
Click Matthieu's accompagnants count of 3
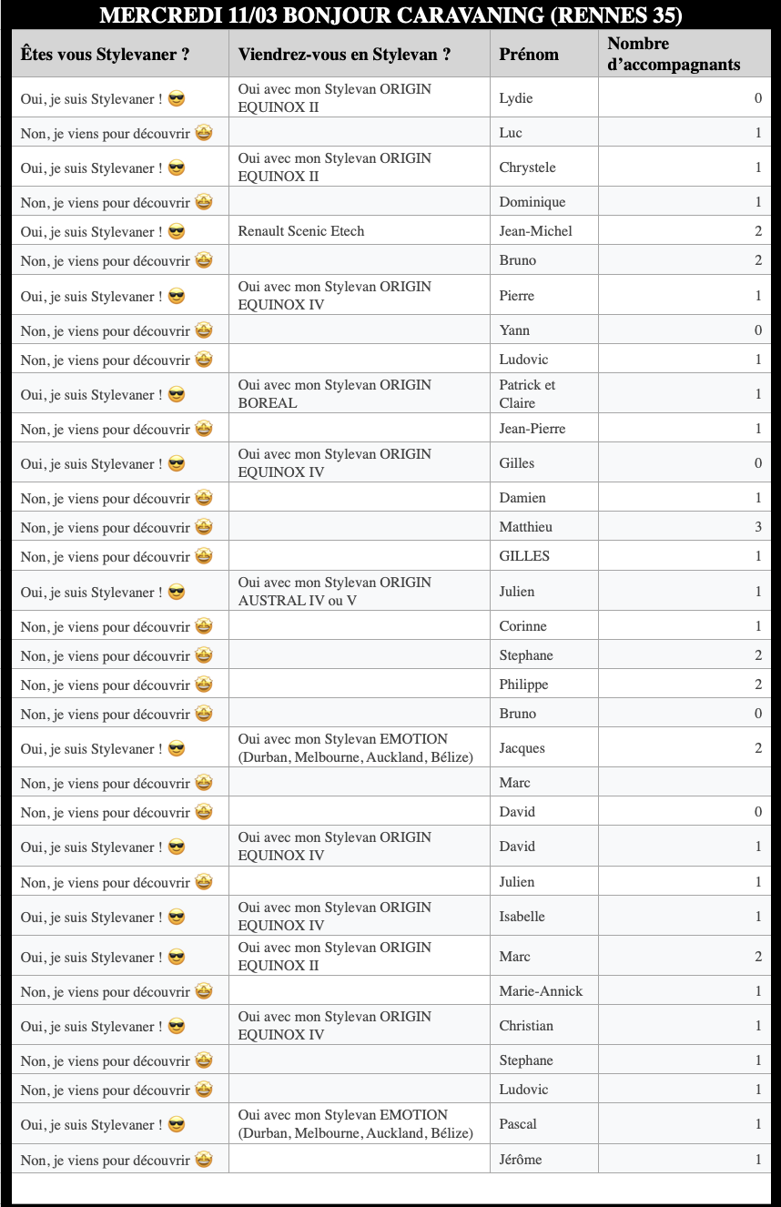click(757, 527)
